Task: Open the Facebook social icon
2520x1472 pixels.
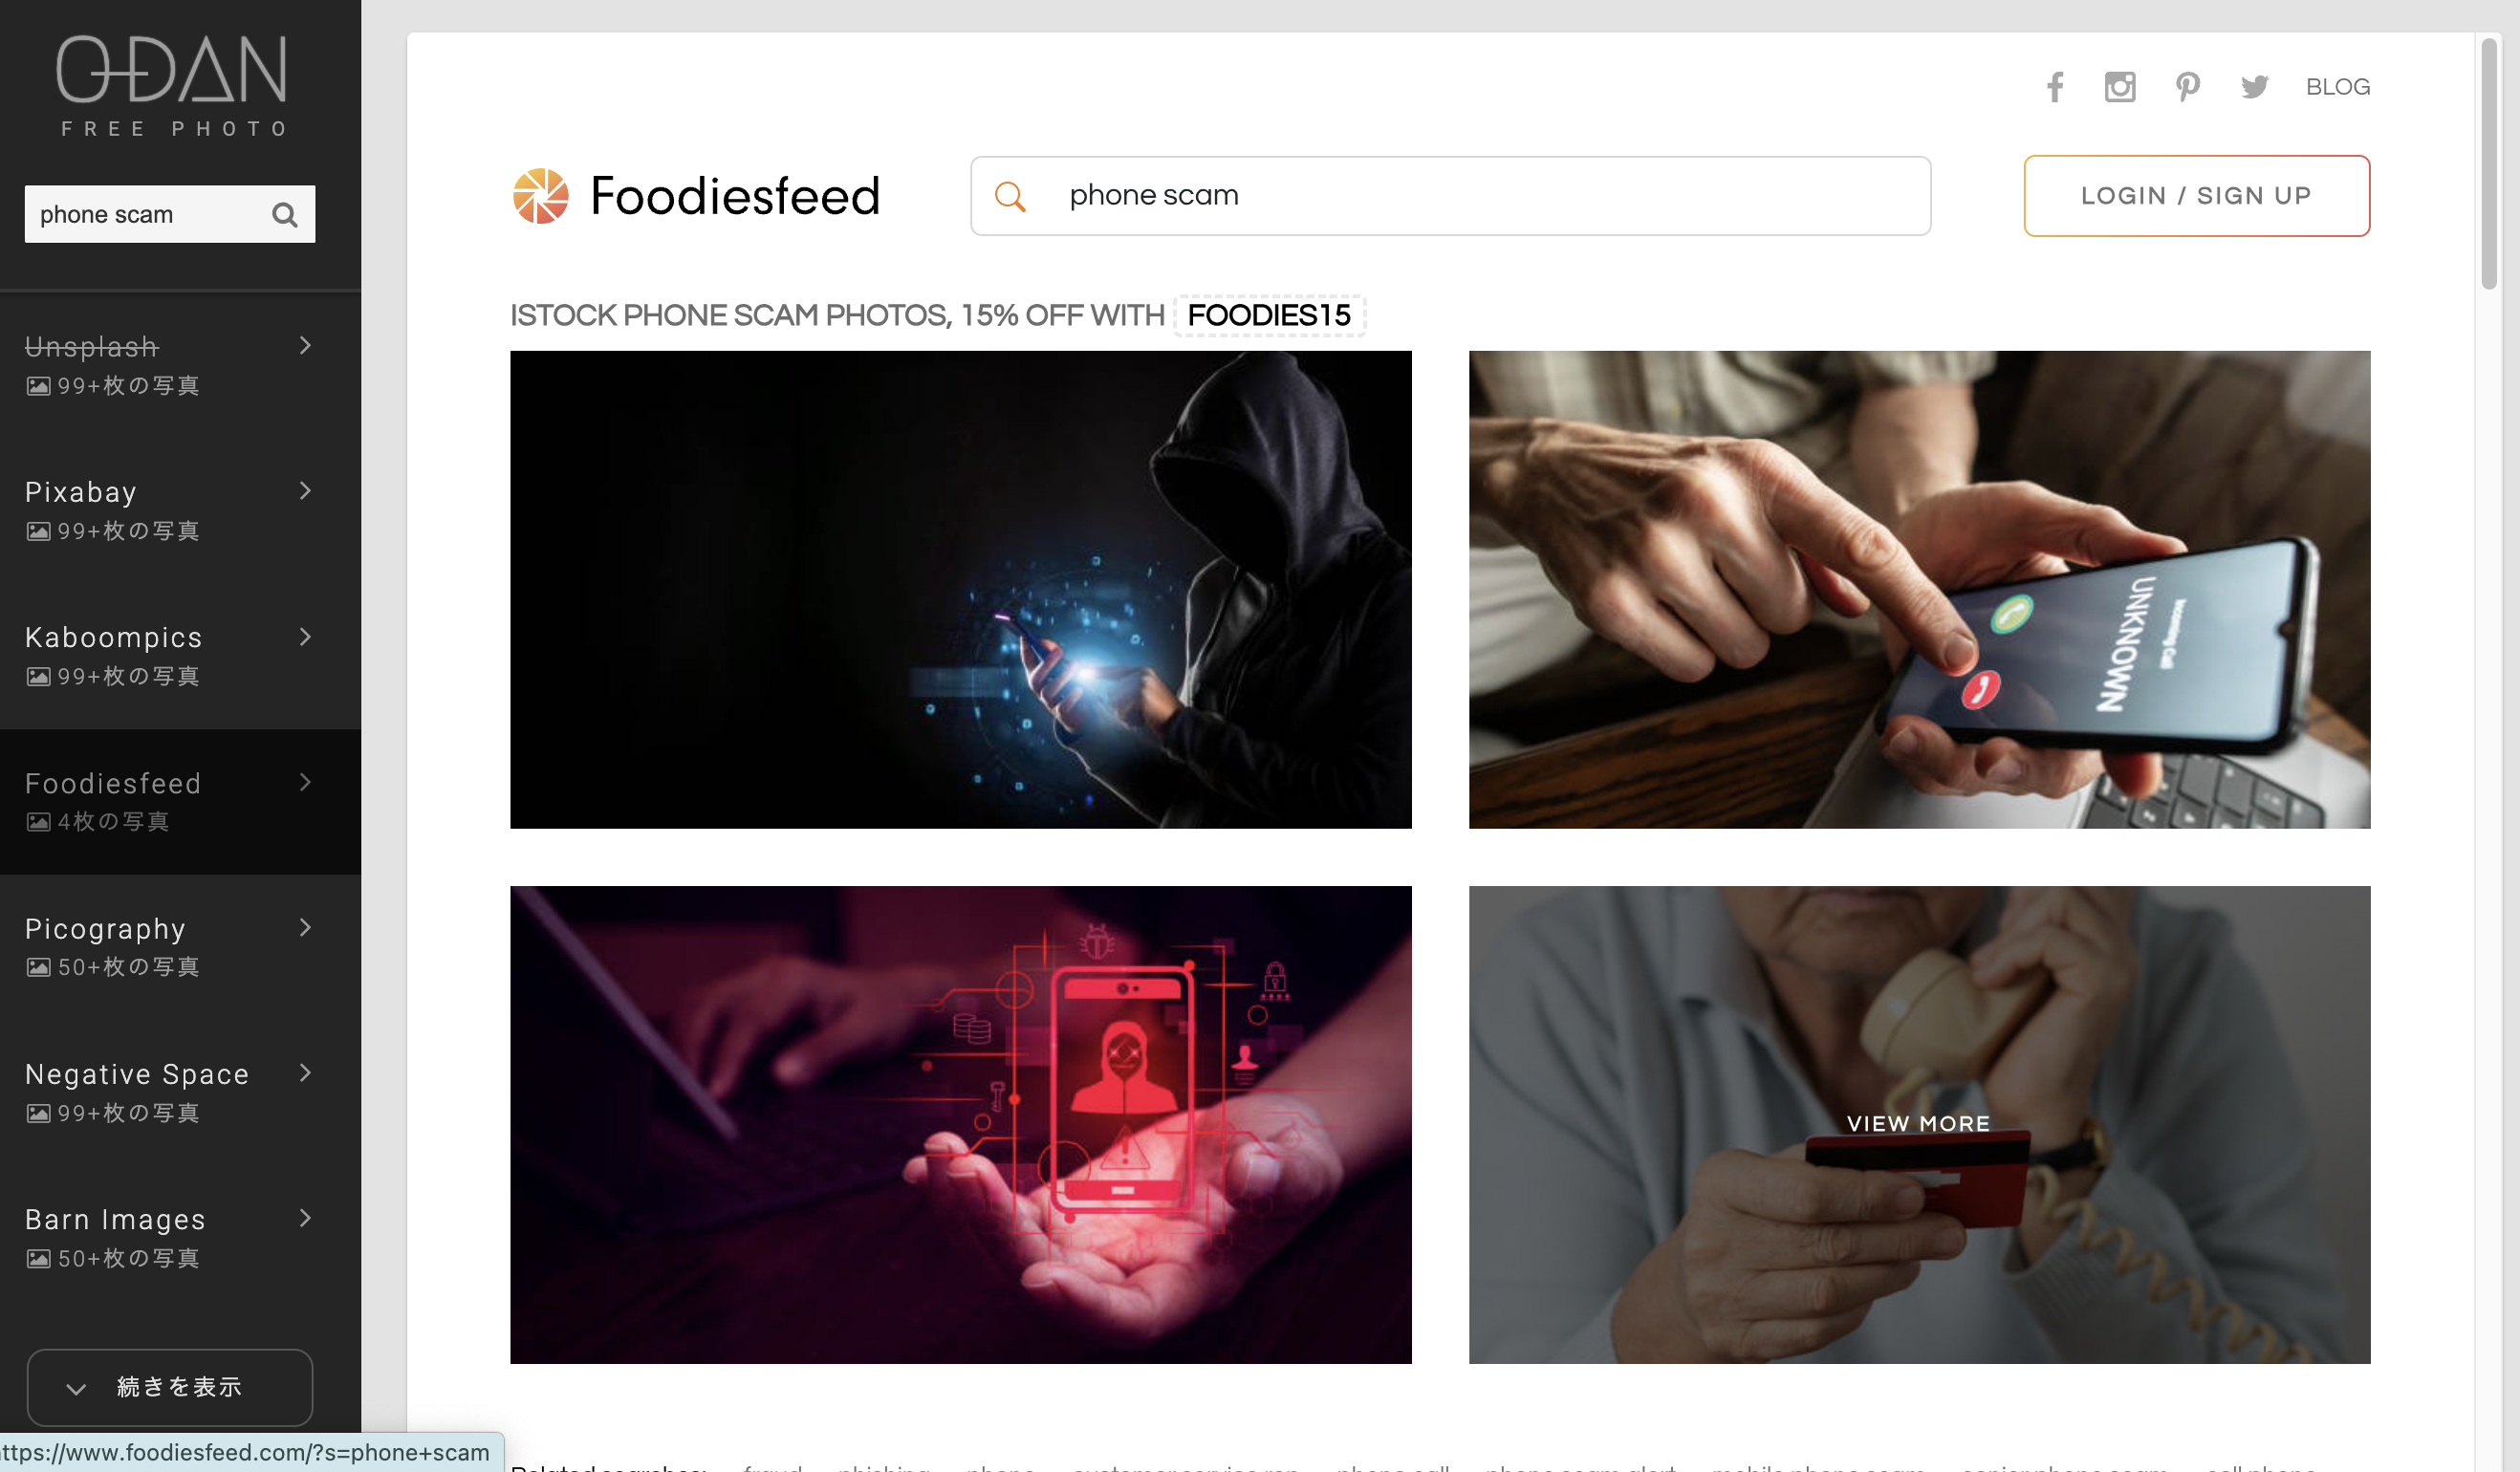Action: [x=2054, y=87]
